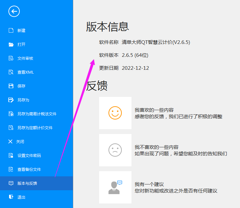
Task: Click the back arrow circle icon
Action: [x=14, y=11]
